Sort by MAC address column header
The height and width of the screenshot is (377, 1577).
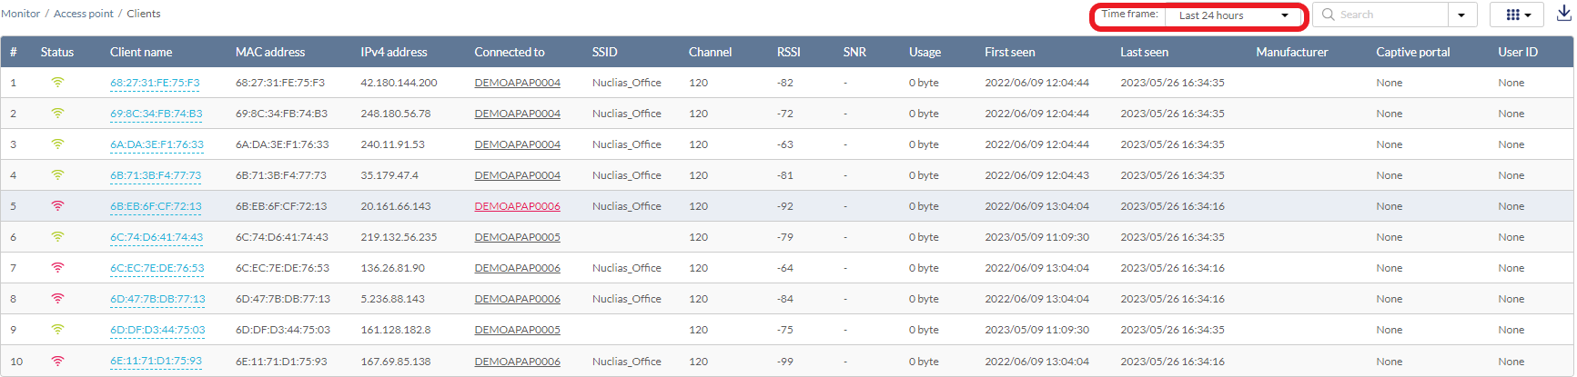(270, 52)
